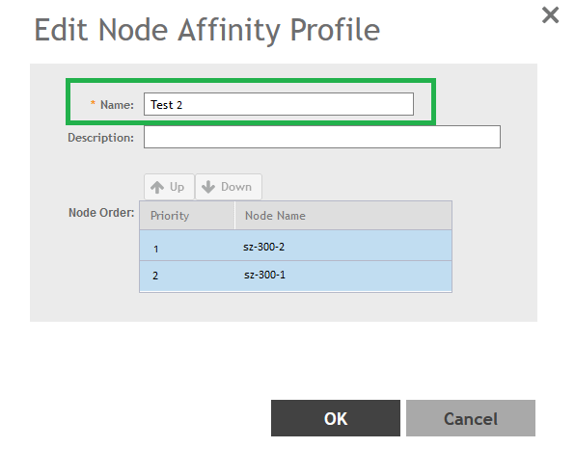
Task: Discard changes with the Cancel button
Action: tap(471, 418)
